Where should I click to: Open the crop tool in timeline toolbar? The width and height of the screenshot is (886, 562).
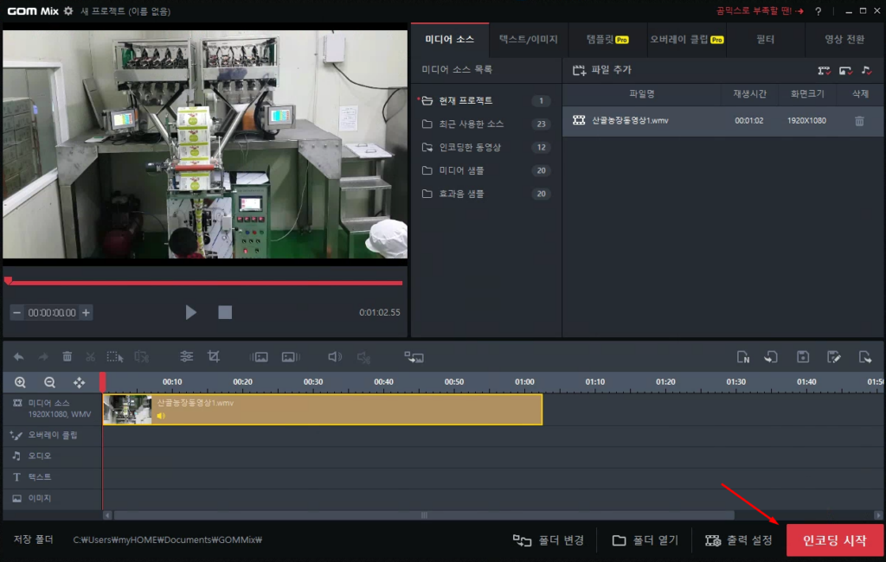point(214,356)
